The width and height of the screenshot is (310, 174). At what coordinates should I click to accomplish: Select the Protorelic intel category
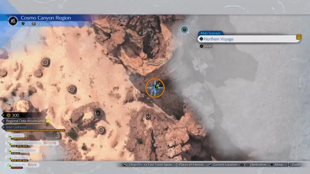(23, 165)
